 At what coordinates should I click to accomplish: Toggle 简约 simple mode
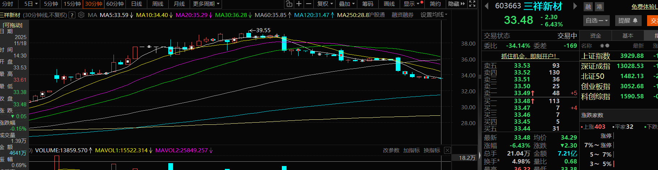click(x=435, y=4)
